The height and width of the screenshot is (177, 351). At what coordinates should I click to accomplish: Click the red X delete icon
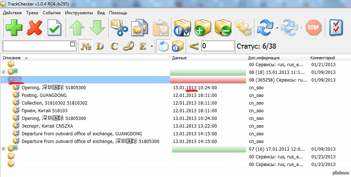click(35, 28)
